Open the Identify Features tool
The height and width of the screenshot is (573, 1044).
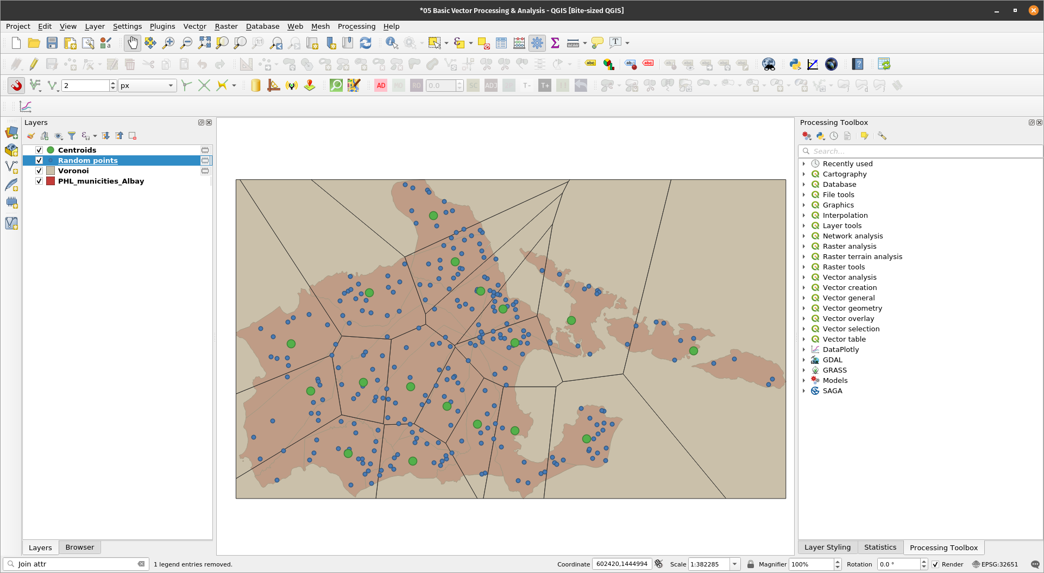coord(391,43)
